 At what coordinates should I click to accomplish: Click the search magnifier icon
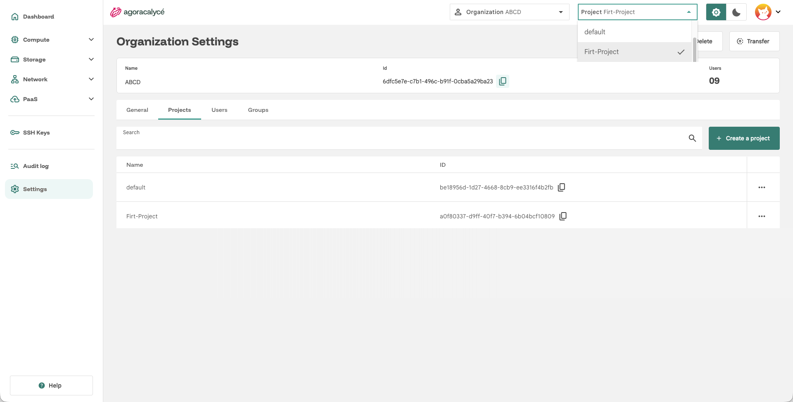point(692,138)
